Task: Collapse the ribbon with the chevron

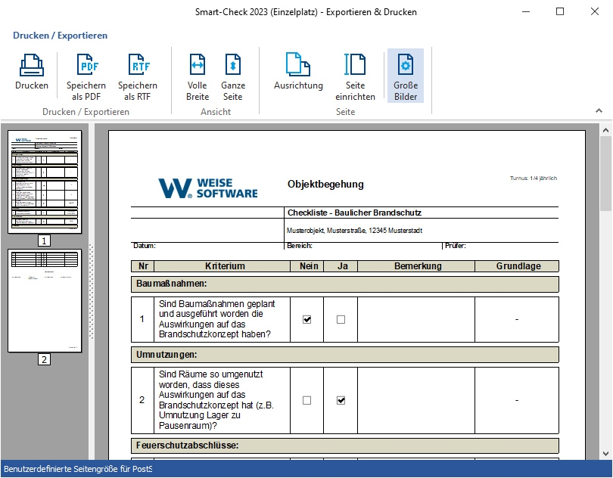Action: 599,111
